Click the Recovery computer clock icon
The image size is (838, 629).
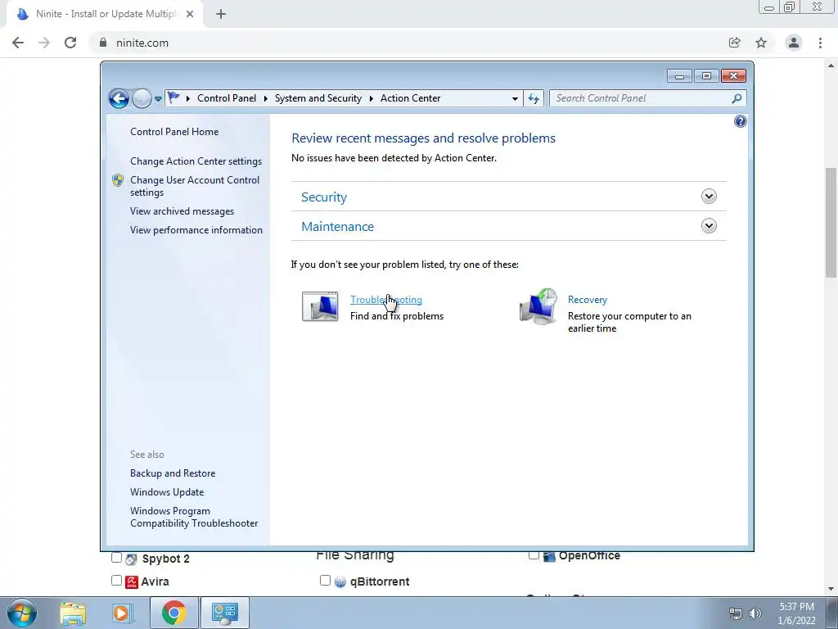(x=538, y=306)
